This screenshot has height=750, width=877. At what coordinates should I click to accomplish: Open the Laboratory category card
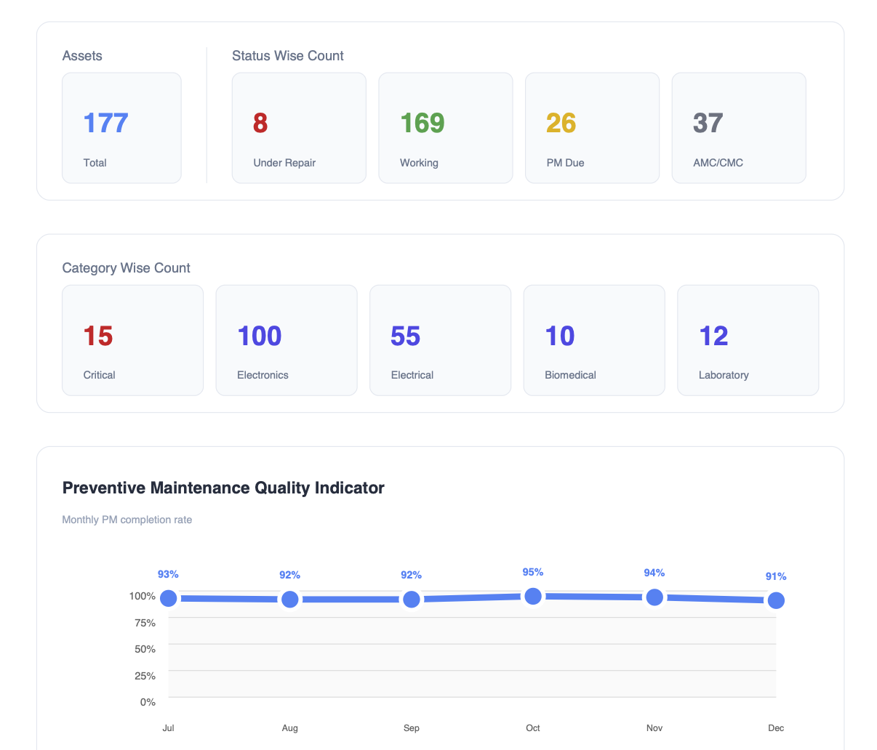748,339
